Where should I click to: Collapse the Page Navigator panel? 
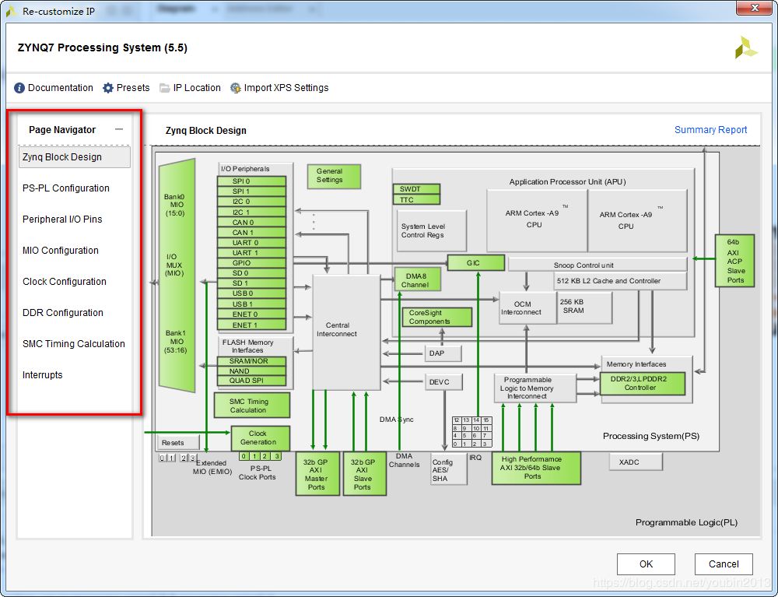[x=118, y=129]
